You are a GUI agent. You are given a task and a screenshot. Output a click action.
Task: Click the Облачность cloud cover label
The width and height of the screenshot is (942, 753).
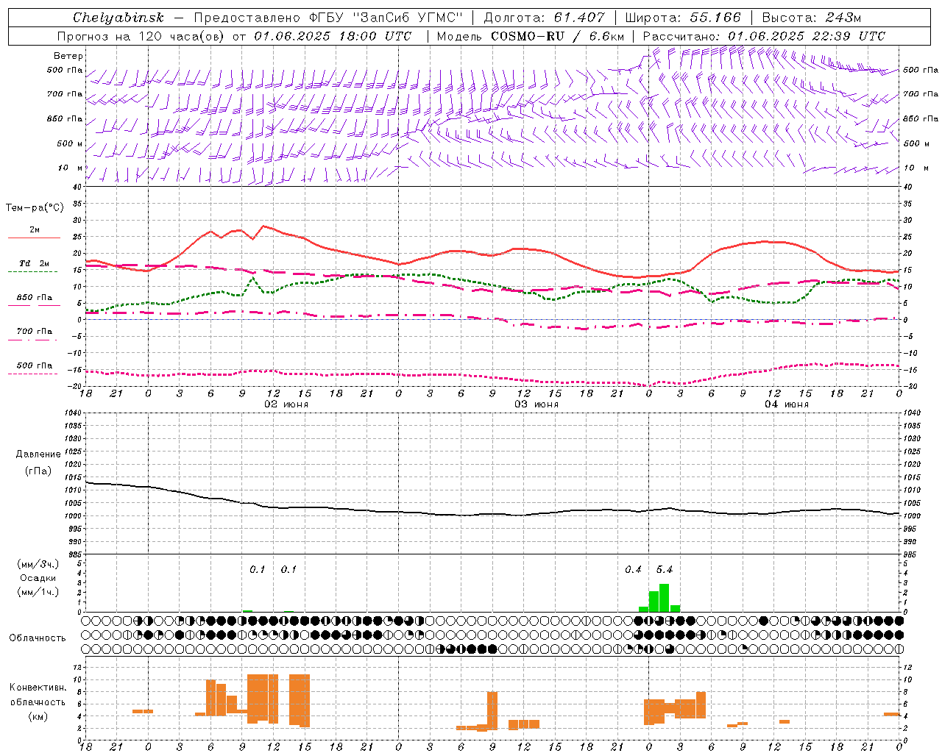coord(38,638)
